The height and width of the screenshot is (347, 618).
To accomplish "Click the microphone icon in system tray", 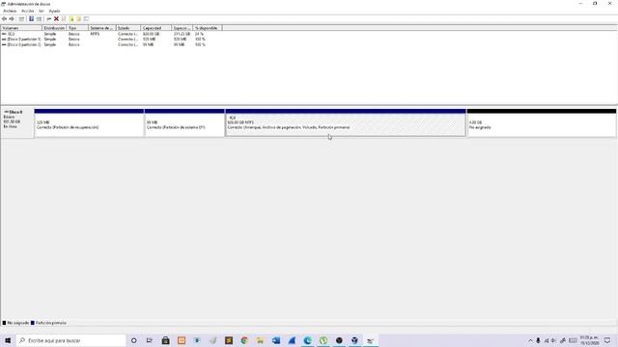I will point(538,340).
